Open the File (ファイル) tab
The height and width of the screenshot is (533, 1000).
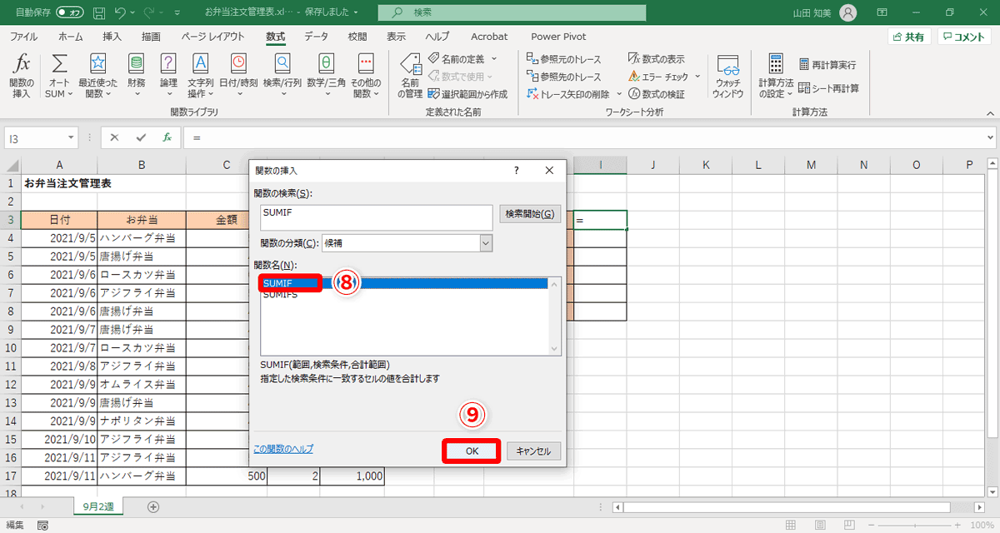click(23, 37)
